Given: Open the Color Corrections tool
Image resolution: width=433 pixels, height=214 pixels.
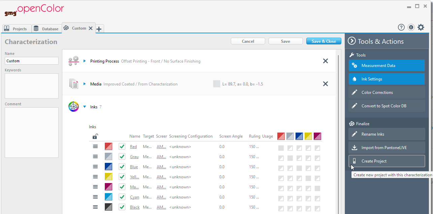Looking at the screenshot, I should (x=386, y=92).
